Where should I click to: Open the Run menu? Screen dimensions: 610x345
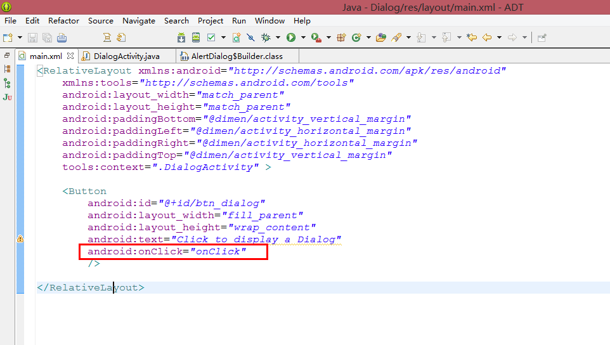click(x=239, y=21)
